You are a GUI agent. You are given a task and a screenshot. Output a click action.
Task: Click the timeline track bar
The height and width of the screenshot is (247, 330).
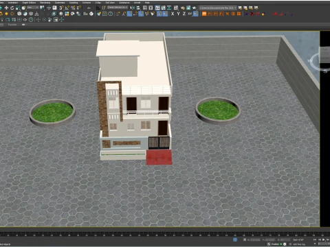[x=165, y=235]
